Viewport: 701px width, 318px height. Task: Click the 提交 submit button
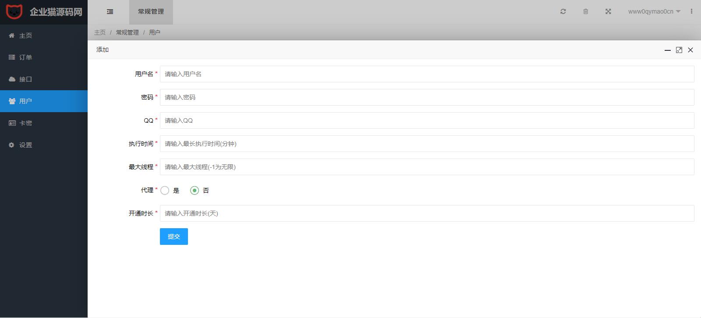[174, 237]
